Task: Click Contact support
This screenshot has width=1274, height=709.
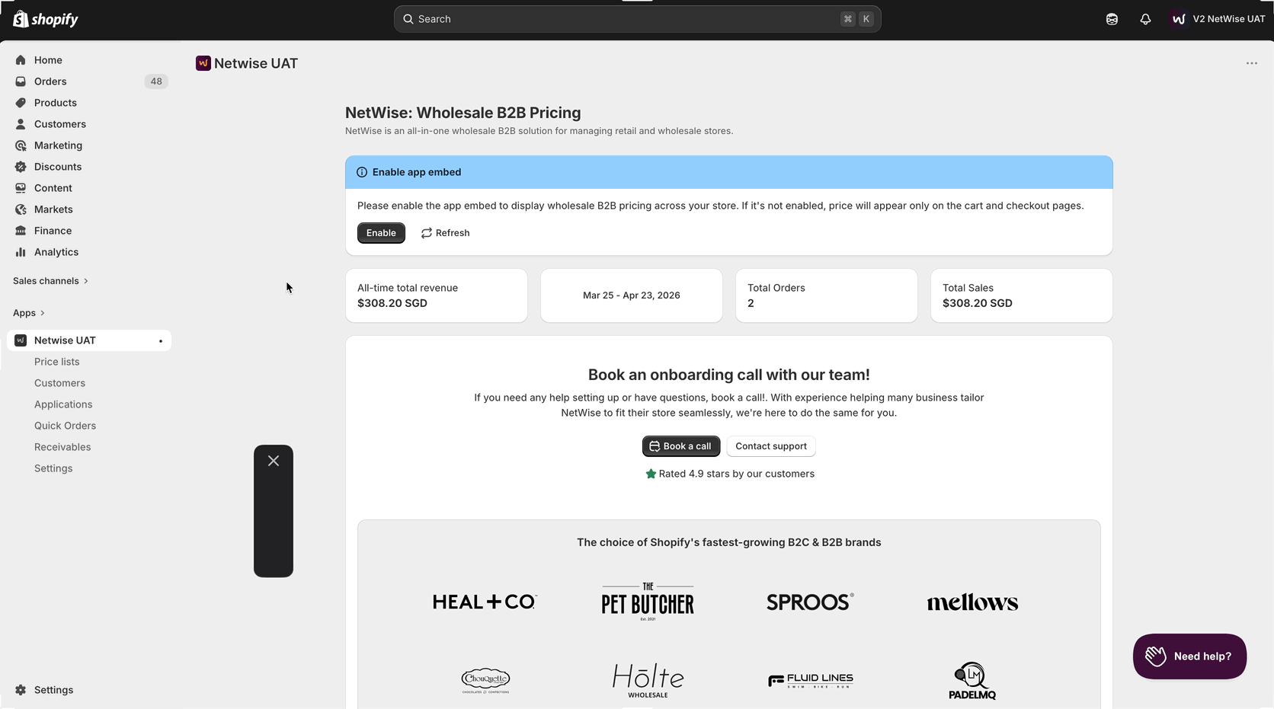Action: pos(771,446)
